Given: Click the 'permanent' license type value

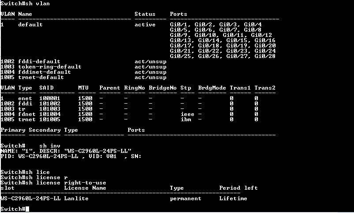Looking at the screenshot, I should (x=186, y=199).
